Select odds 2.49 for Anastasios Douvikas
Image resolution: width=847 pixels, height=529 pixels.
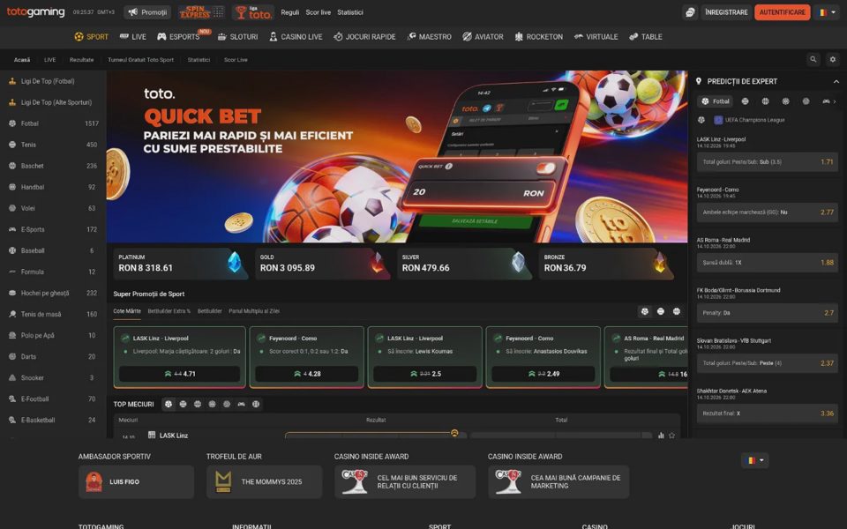[x=543, y=374]
